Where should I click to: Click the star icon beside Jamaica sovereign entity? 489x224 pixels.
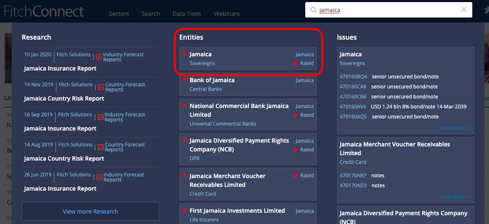(x=185, y=54)
